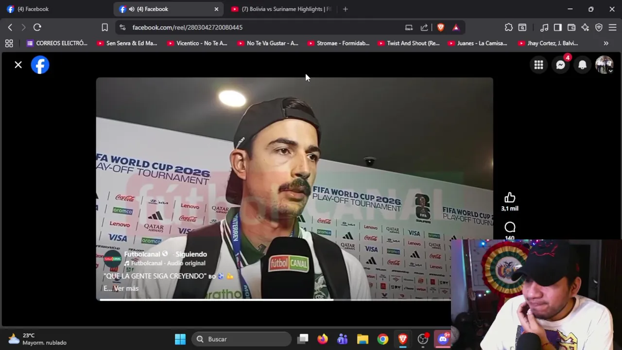Open Facebook notifications bell
The height and width of the screenshot is (350, 622).
coord(582,65)
